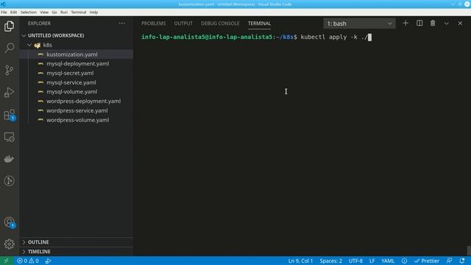Image resolution: width=471 pixels, height=265 pixels.
Task: Click Ln 9, Col 1 position indicator
Action: tap(300, 261)
